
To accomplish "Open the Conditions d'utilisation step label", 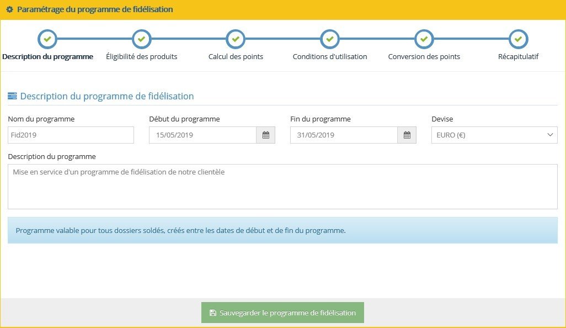I will point(330,57).
